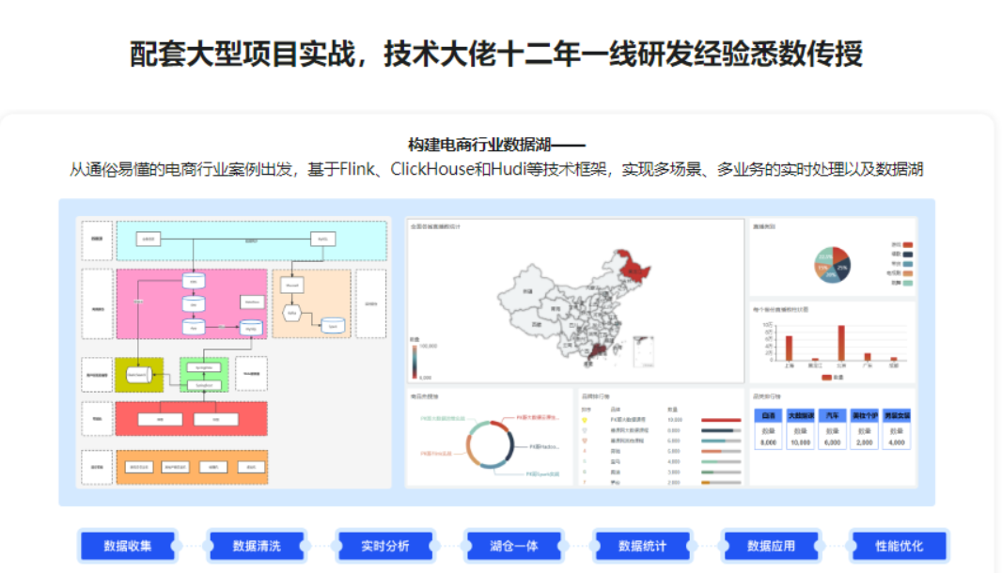The width and height of the screenshot is (1002, 573).
Task: Click the top red bar in the brand ranking chart
Action: click(722, 419)
